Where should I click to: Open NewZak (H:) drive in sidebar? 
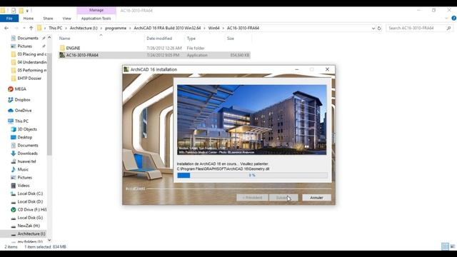point(29,226)
